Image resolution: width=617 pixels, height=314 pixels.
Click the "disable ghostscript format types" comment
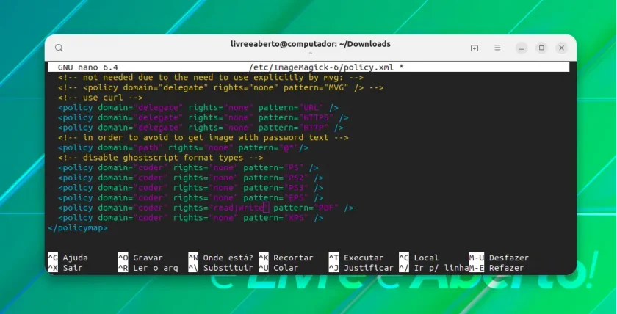(161, 158)
